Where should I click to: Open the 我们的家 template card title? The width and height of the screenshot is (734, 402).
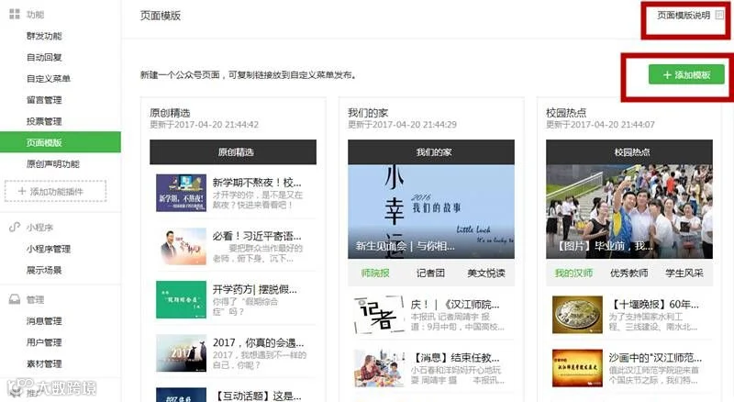pyautogui.click(x=368, y=113)
